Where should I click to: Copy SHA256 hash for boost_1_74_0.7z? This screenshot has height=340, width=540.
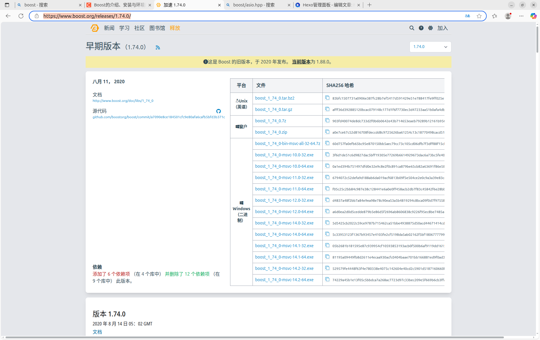point(327,121)
